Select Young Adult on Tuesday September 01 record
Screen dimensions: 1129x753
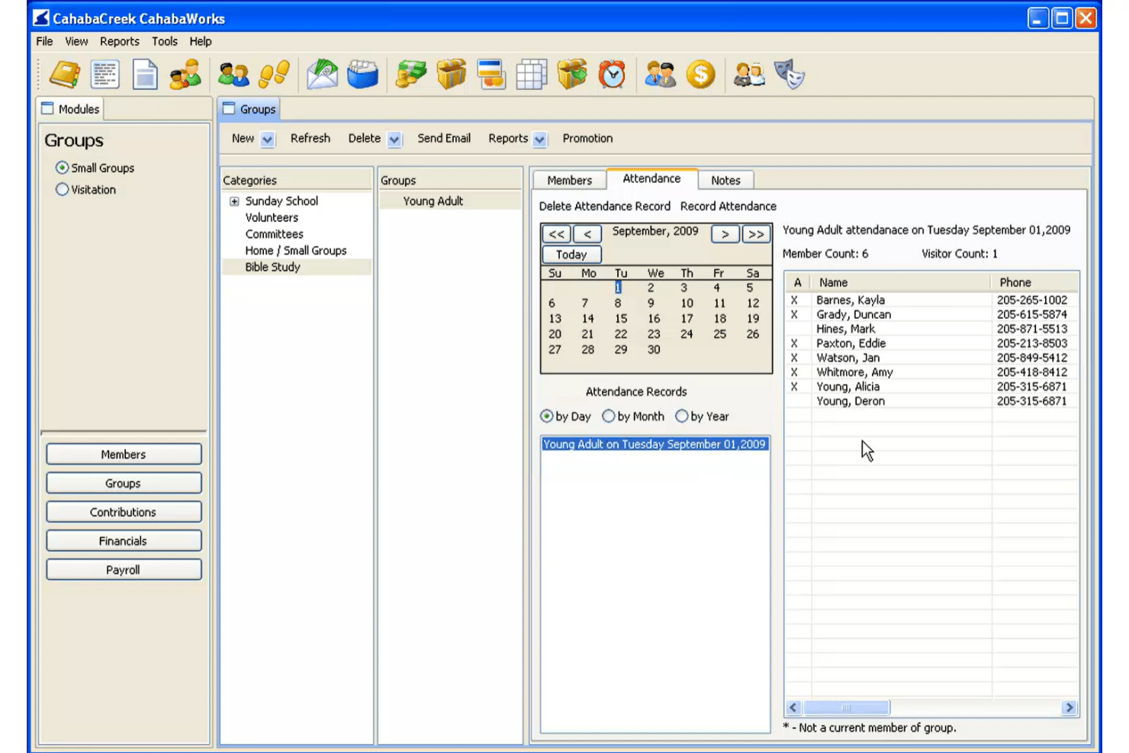pyautogui.click(x=655, y=444)
